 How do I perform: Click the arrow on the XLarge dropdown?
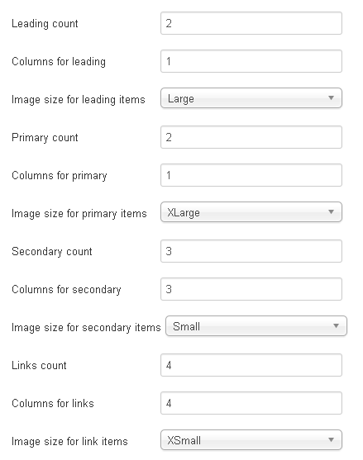[x=331, y=211]
